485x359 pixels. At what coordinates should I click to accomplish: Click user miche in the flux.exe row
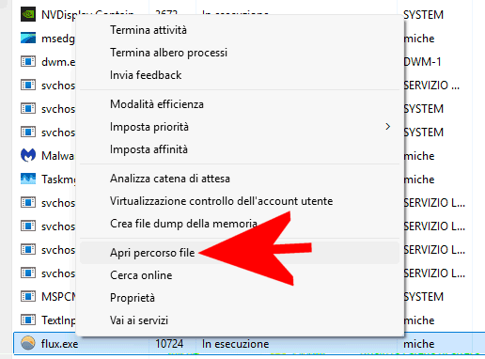(419, 344)
